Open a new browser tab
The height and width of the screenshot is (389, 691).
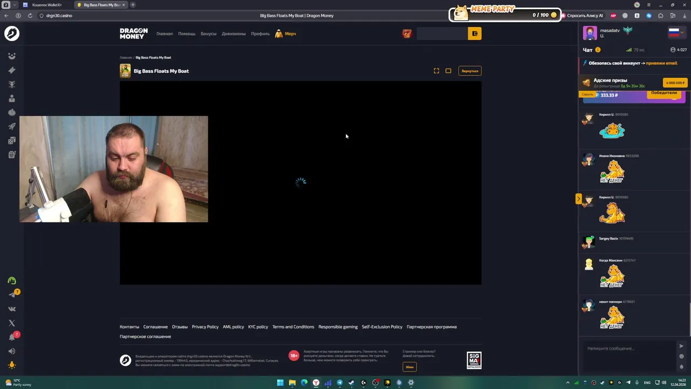(133, 5)
